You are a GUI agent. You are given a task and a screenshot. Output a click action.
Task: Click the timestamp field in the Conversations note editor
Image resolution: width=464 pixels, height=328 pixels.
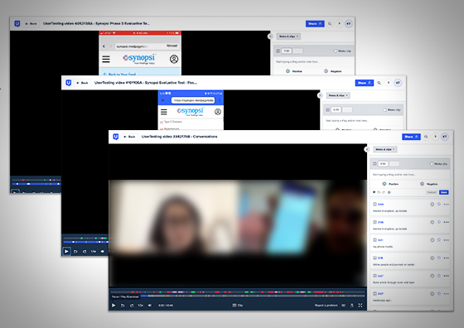point(383,163)
